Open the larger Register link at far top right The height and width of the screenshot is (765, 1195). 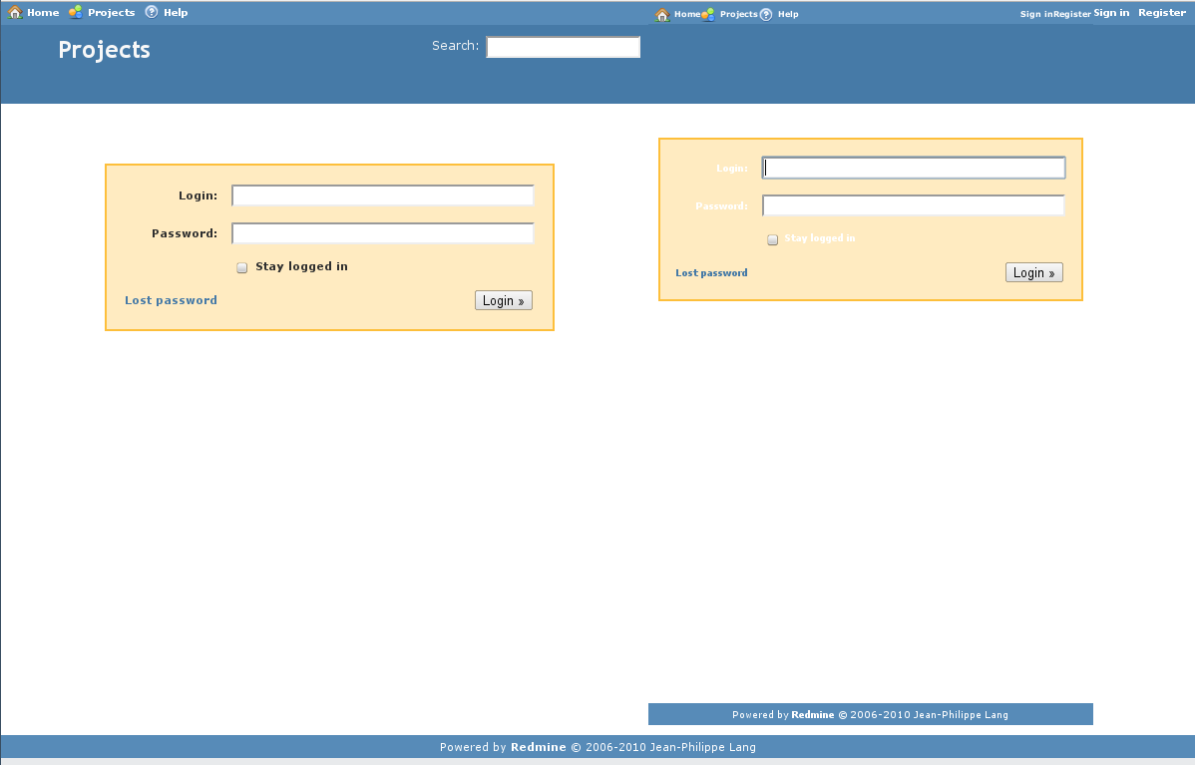coord(1162,13)
